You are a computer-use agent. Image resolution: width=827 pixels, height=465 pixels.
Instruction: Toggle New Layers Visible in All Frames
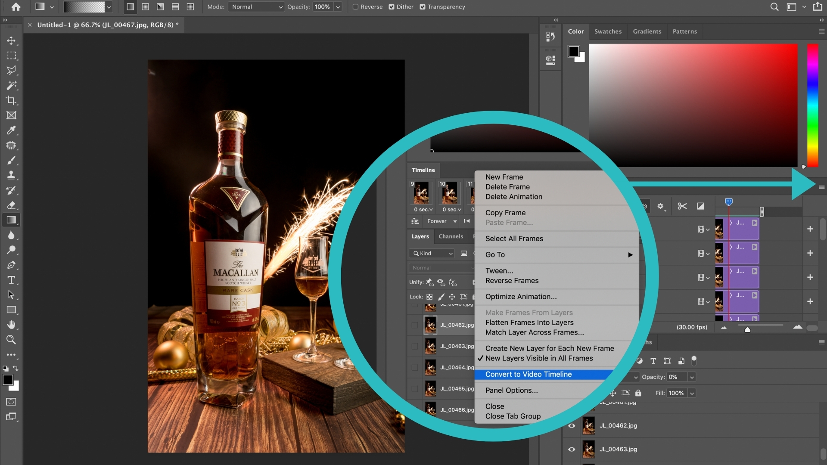pos(539,359)
